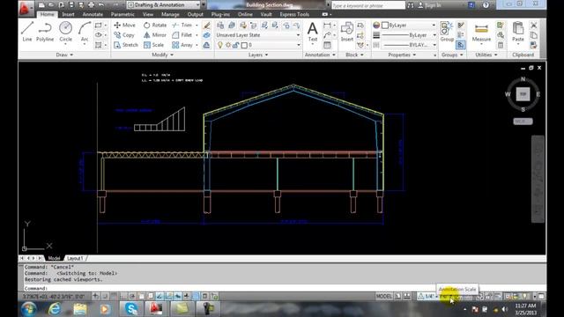Open the Unsaved Layer State dropdown
The image size is (564, 317).
pos(258,35)
